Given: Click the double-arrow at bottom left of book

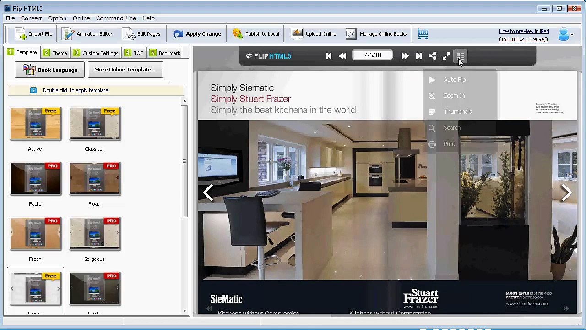Looking at the screenshot, I should click(x=209, y=309).
